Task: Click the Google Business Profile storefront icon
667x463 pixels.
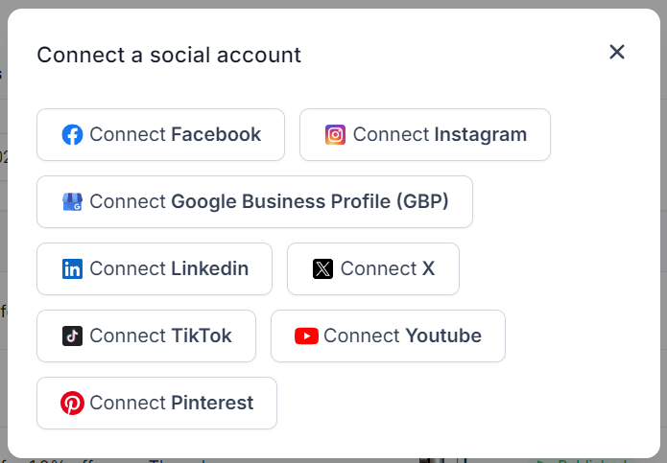Action: pos(72,201)
